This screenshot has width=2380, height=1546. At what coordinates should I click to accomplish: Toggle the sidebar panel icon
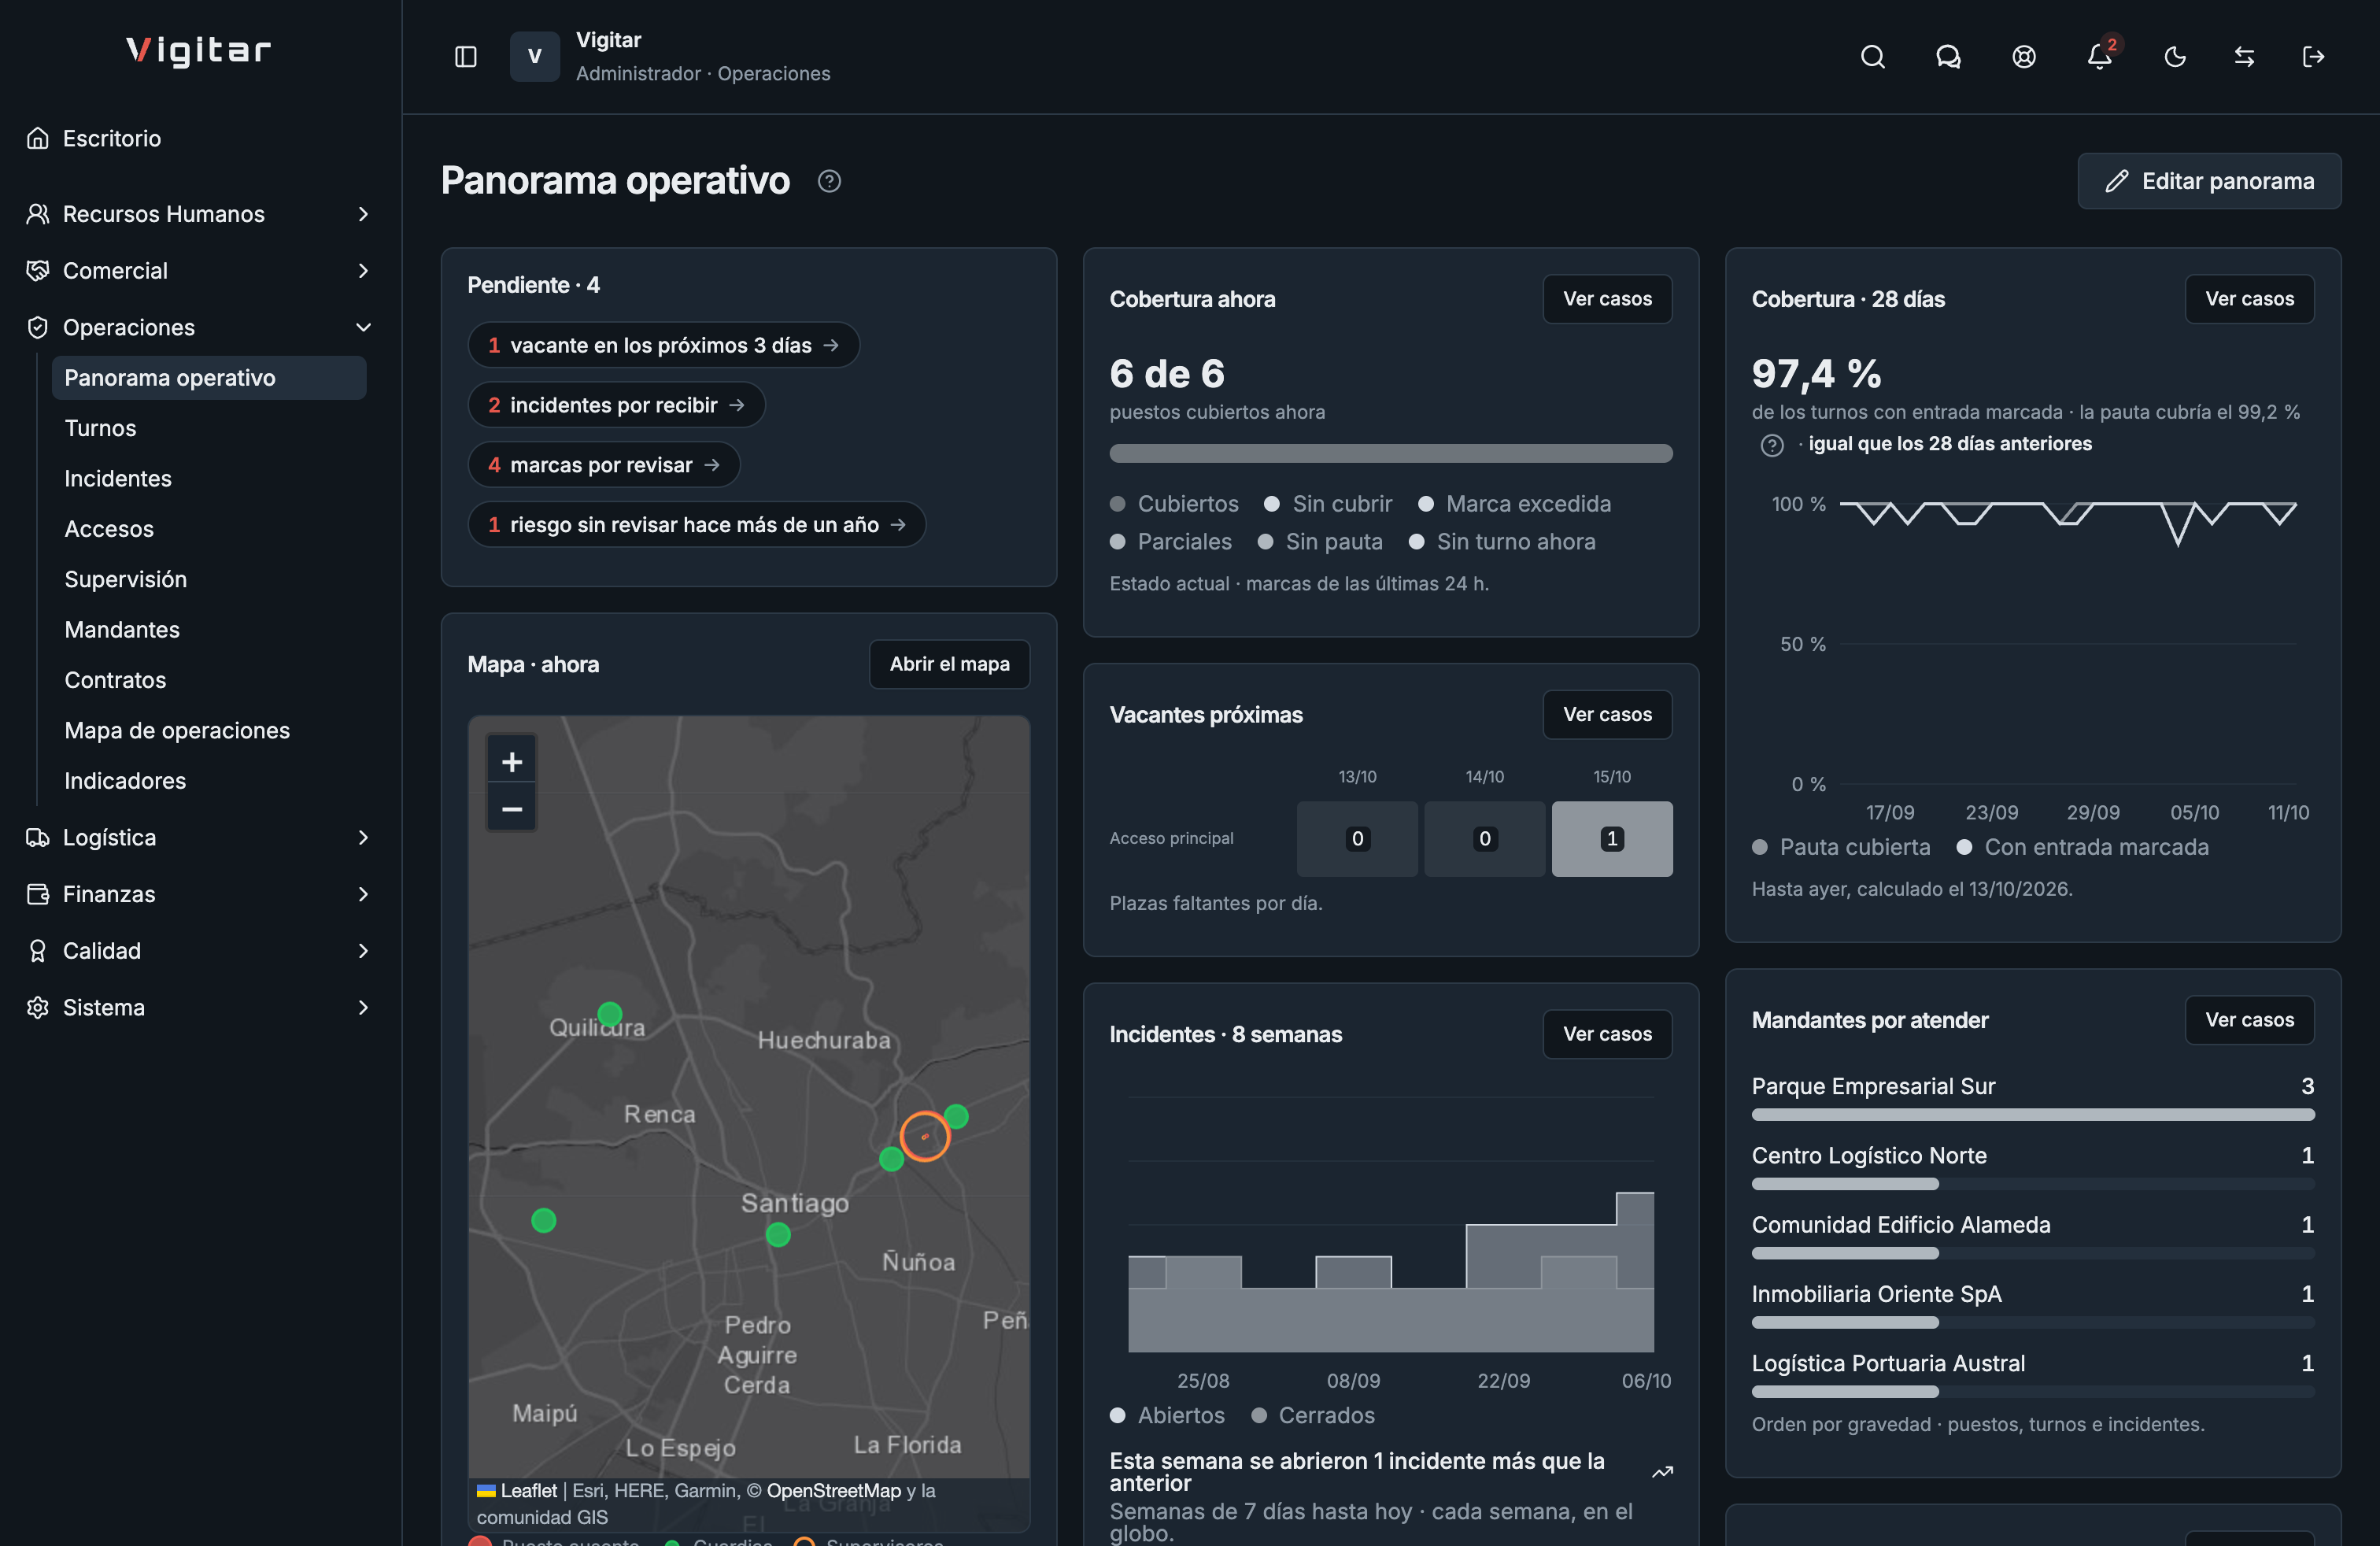(x=466, y=57)
